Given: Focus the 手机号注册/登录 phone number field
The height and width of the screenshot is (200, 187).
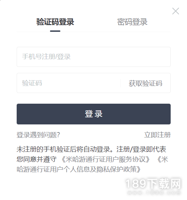Looking at the screenshot, I should (94, 57).
